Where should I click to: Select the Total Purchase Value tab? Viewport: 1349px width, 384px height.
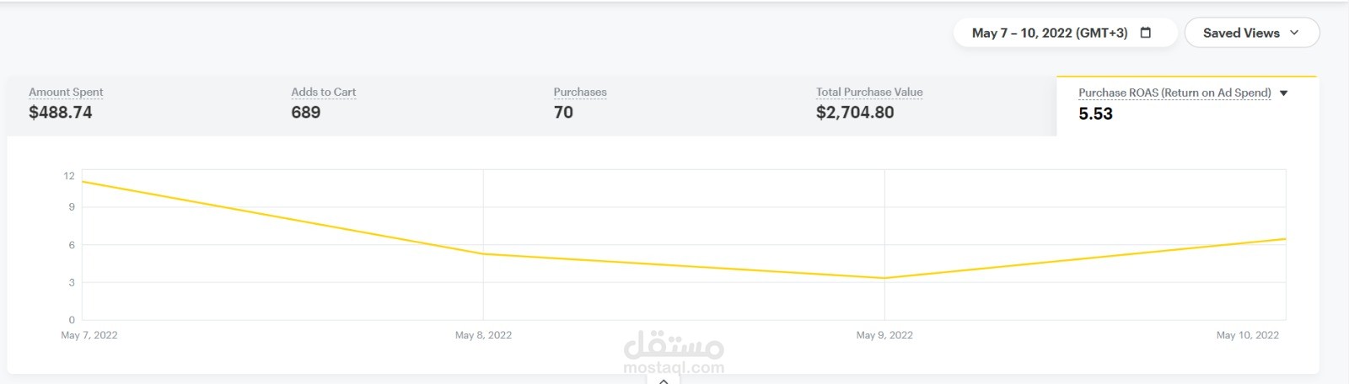point(868,93)
